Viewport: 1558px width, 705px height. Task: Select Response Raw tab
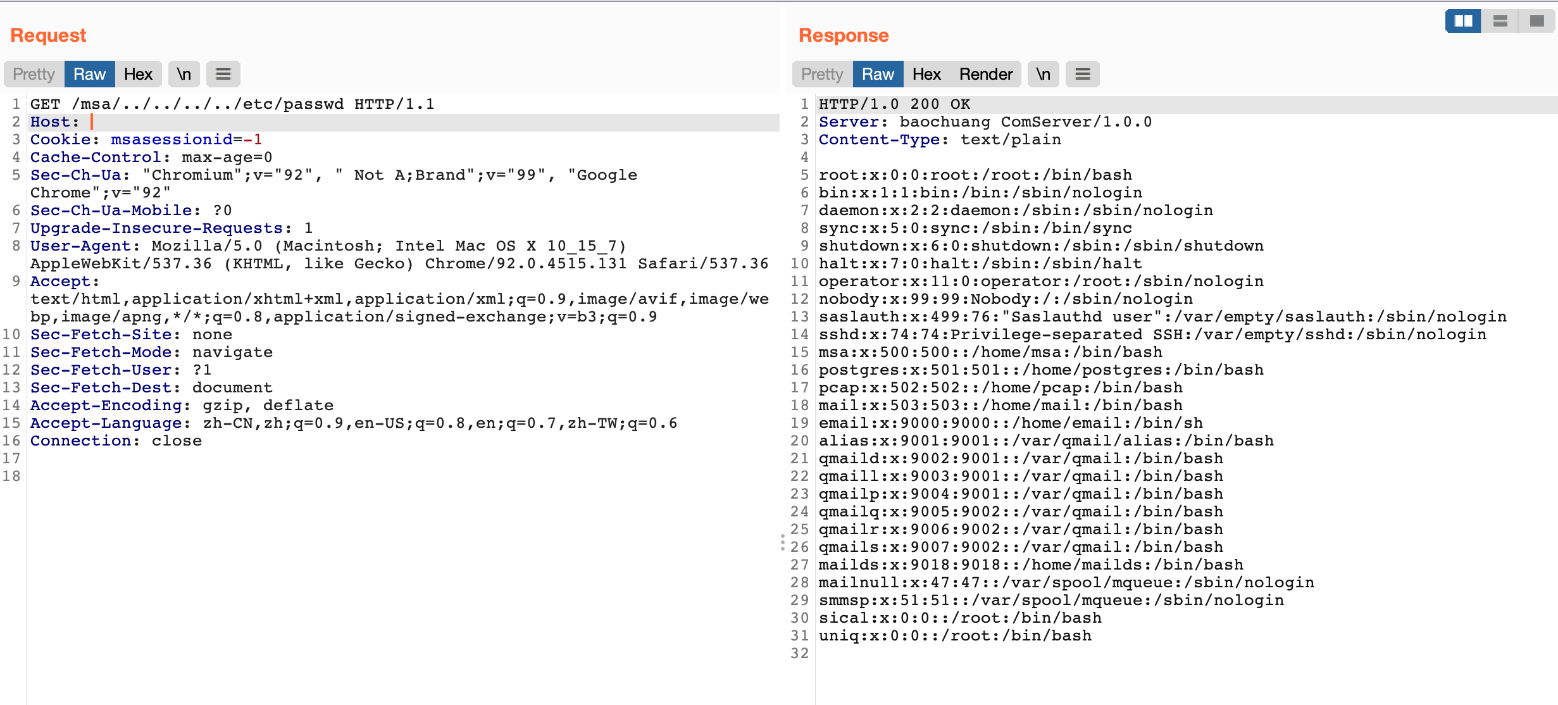coord(878,74)
